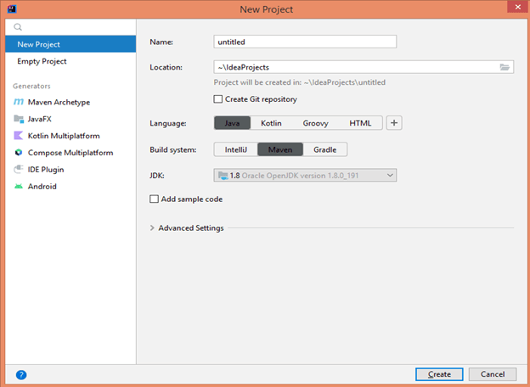Choose Gradle build system
This screenshot has width=530, height=387.
[x=324, y=149]
